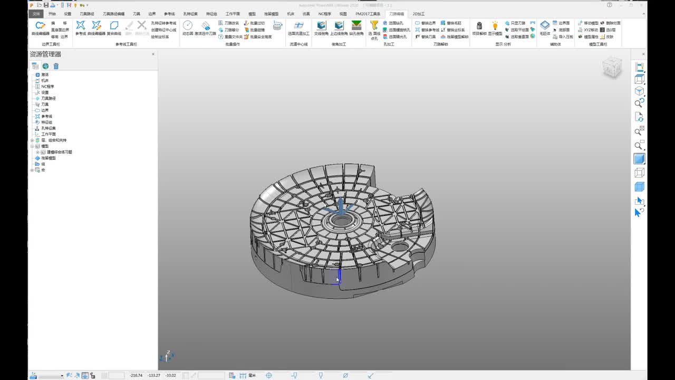Expand the 层、组合和夹持 tree node
This screenshot has height=380, width=675.
click(32, 140)
